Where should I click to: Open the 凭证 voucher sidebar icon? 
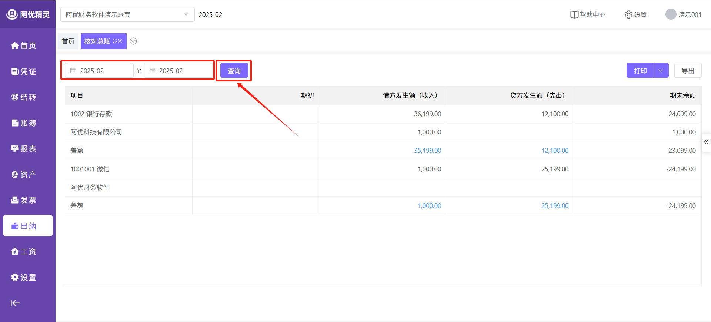point(15,71)
